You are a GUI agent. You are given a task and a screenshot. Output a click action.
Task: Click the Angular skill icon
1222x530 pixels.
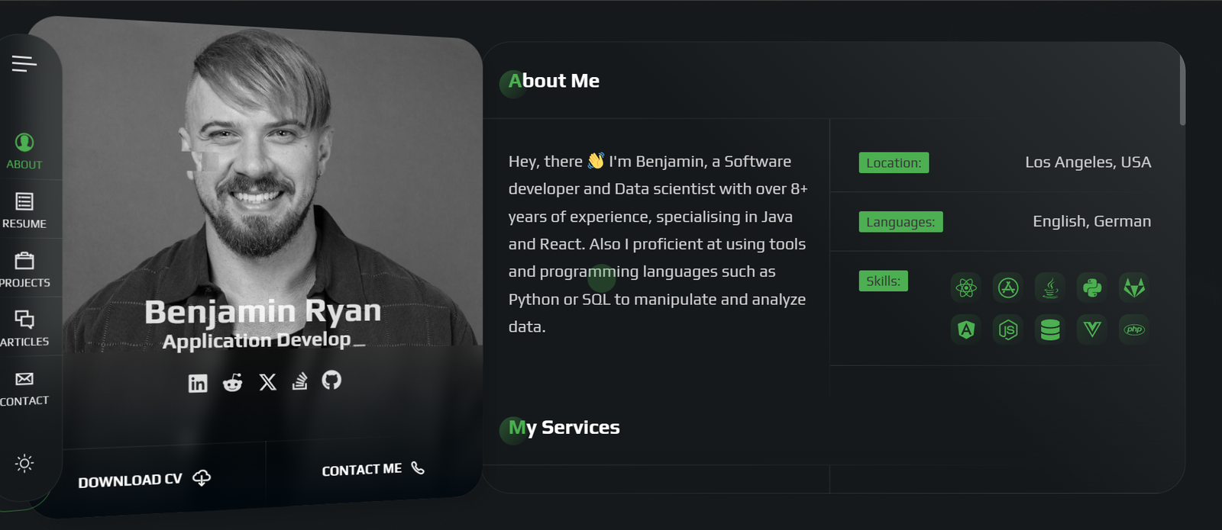click(966, 329)
